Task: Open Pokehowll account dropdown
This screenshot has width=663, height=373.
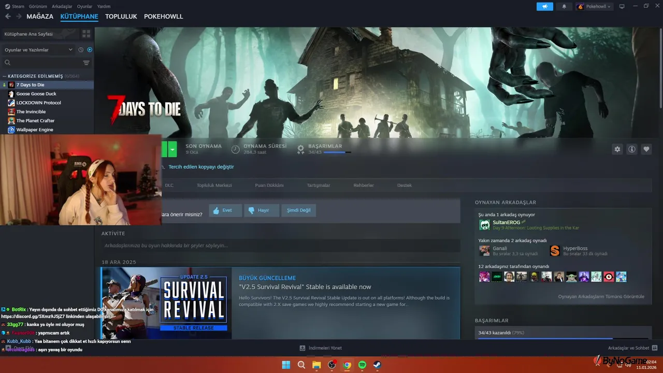Action: 594,6
